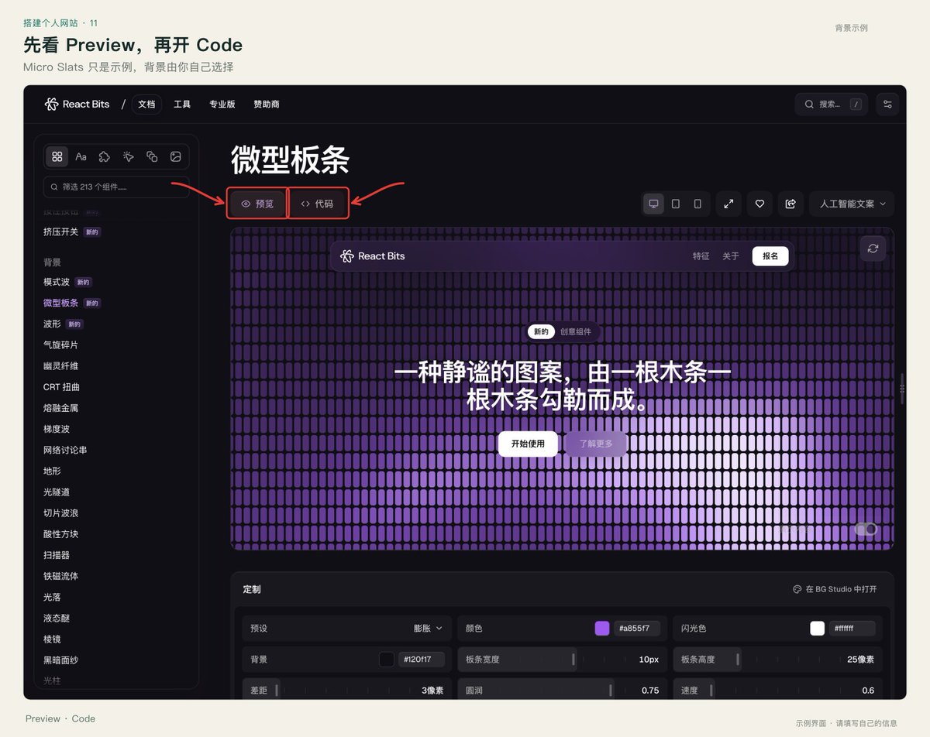Click the 报名 button in demo navbar
The width and height of the screenshot is (930, 737).
click(770, 255)
